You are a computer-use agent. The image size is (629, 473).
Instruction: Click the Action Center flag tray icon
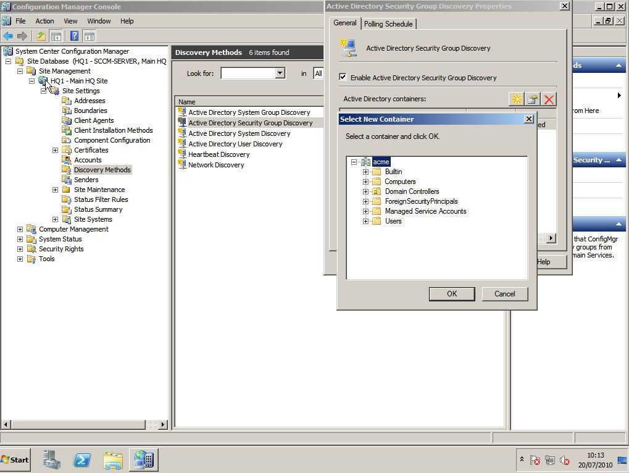[x=535, y=460]
